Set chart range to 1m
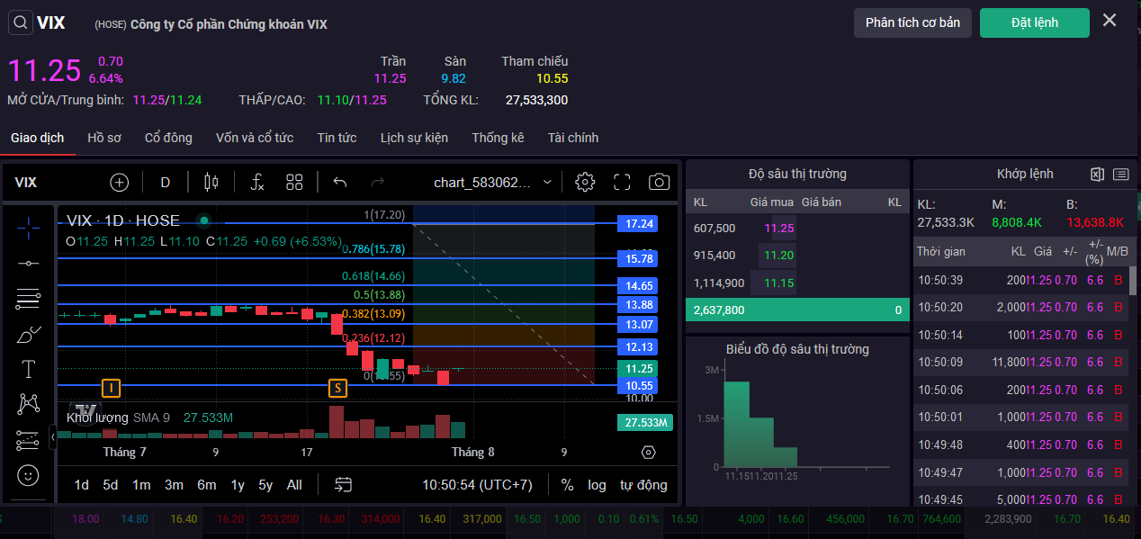The height and width of the screenshot is (539, 1141). click(141, 485)
